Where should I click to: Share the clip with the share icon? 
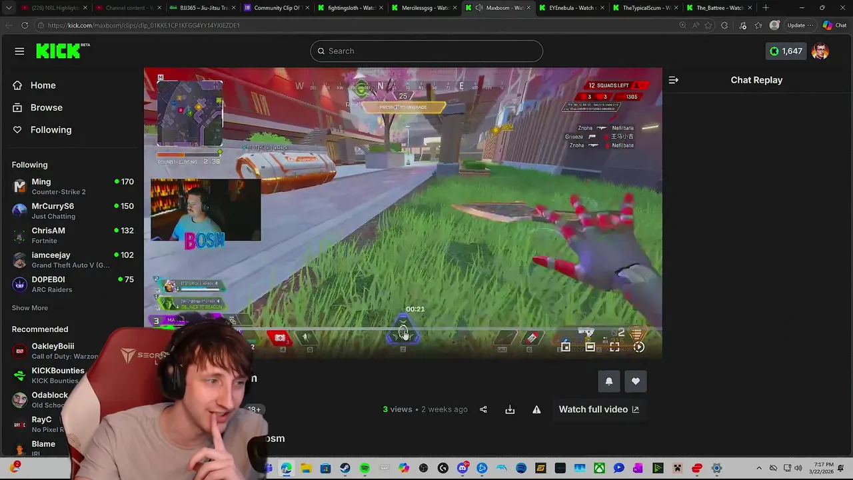(483, 409)
